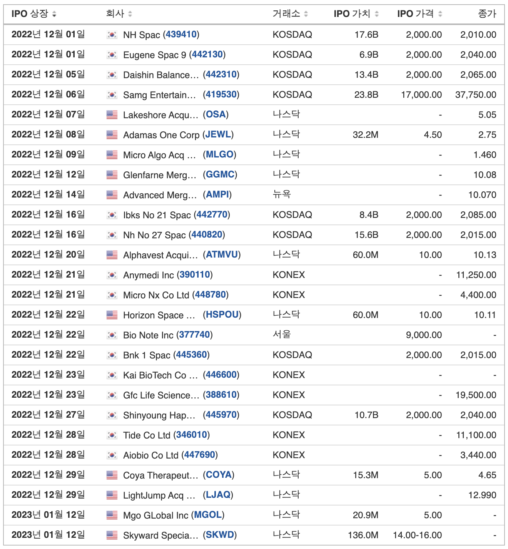Open Ibks No 21 Spac ticker 442770
This screenshot has width=508, height=549.
pos(212,214)
